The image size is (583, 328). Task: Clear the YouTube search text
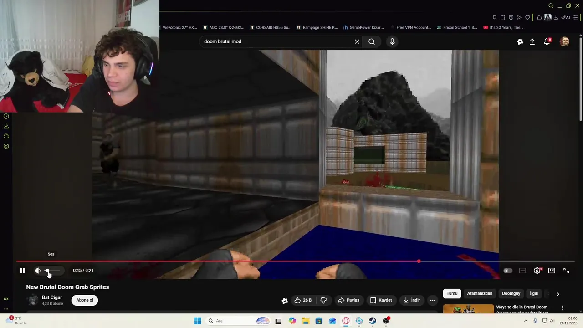tap(357, 41)
